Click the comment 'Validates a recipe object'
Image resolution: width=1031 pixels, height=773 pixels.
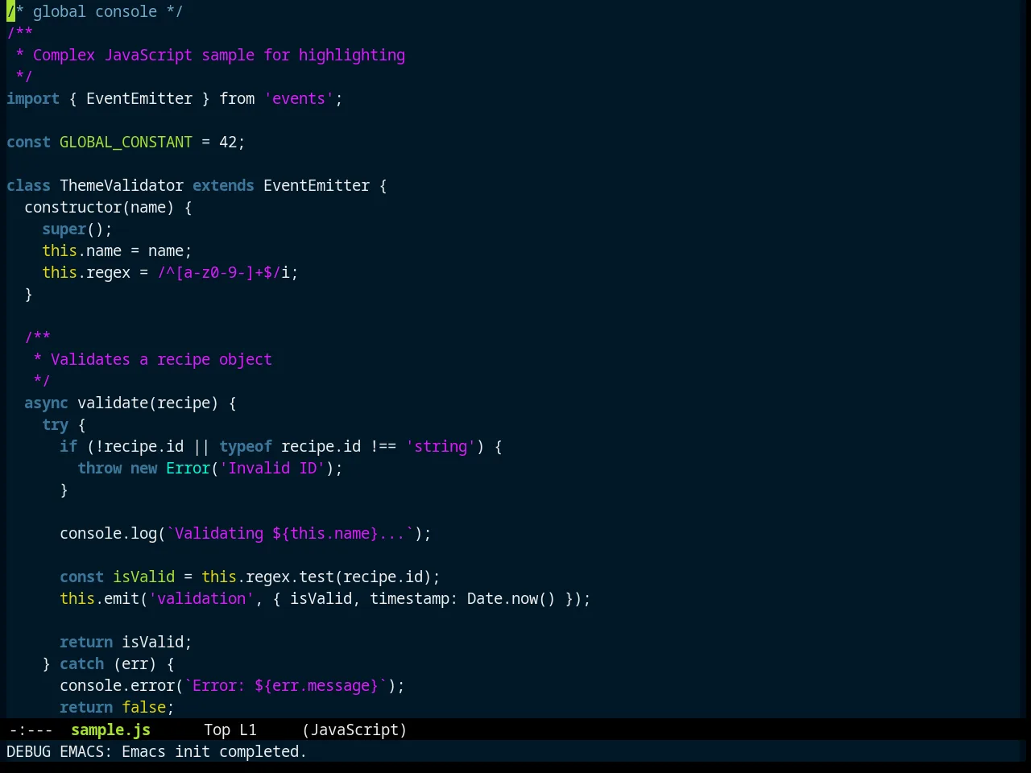click(x=161, y=359)
